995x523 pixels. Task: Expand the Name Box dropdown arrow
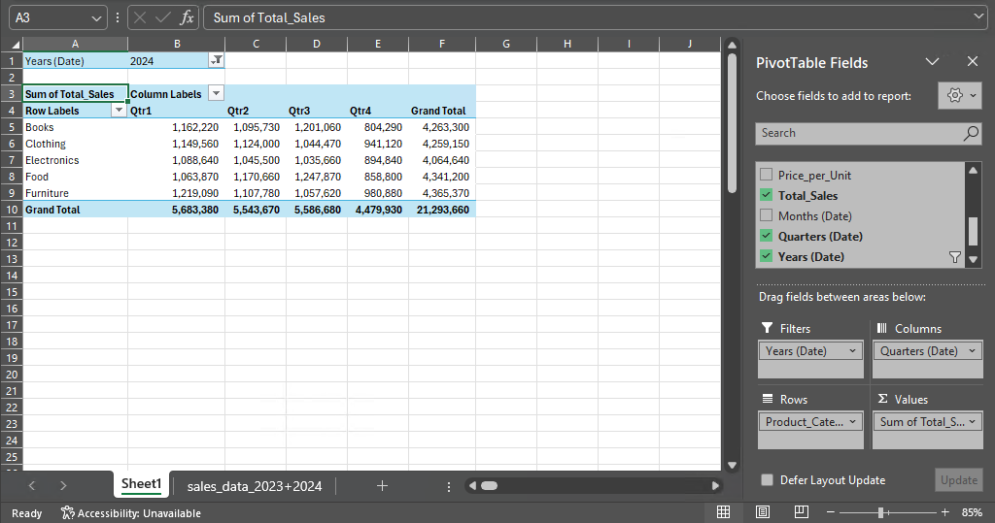pos(96,17)
